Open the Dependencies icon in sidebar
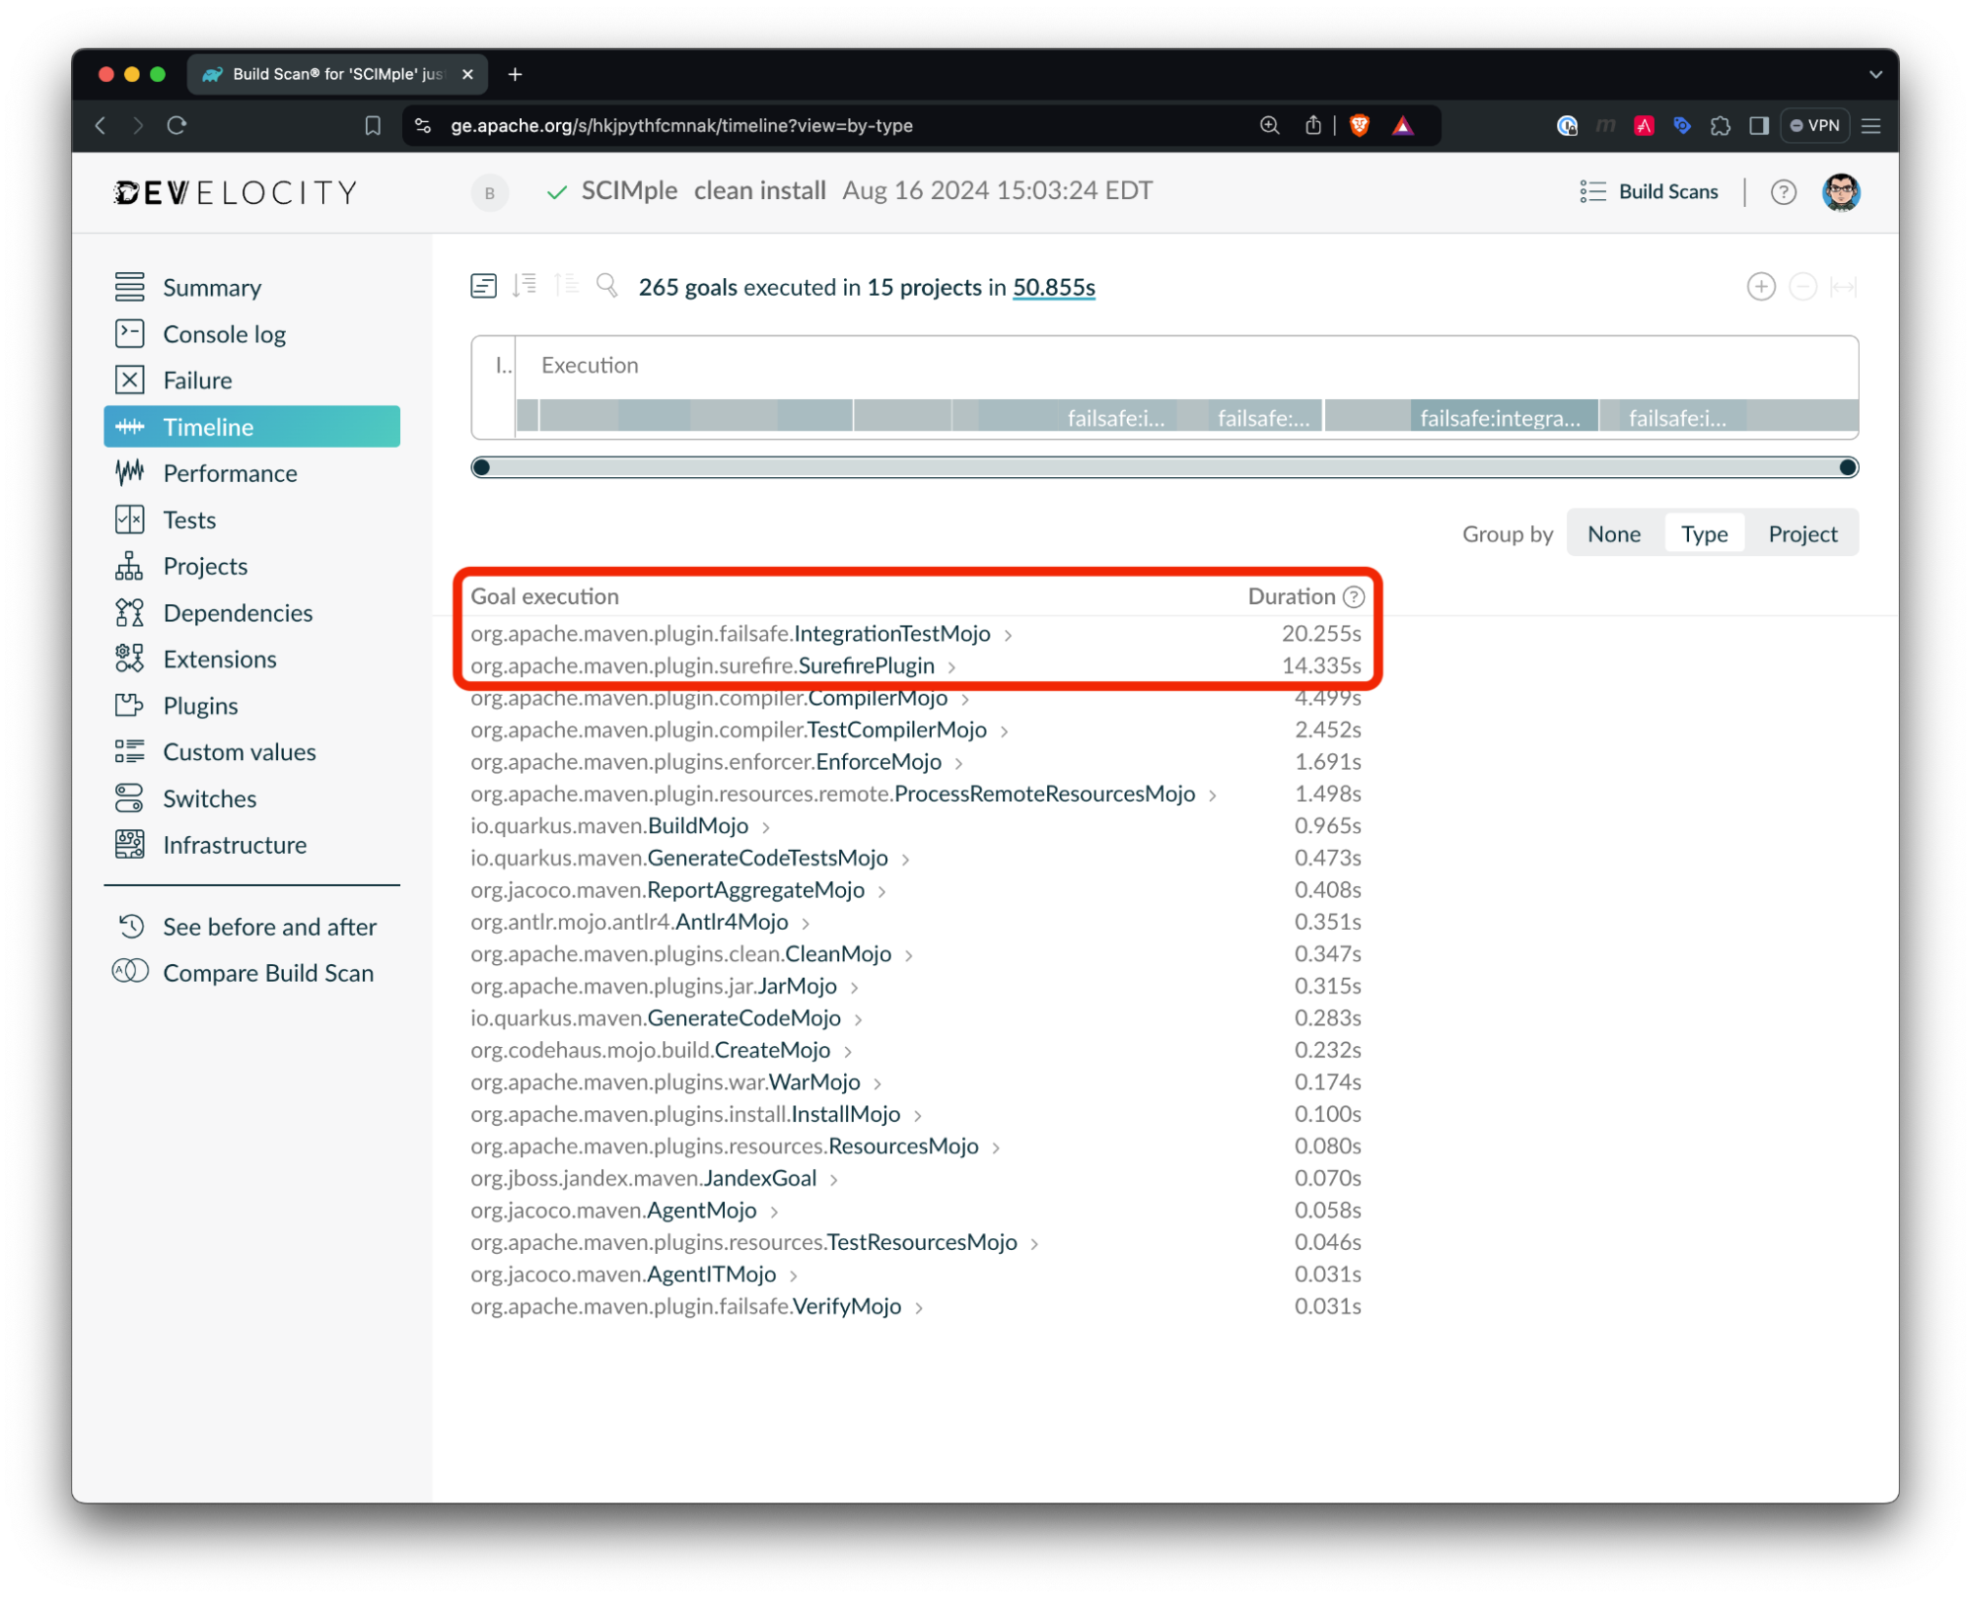 point(131,612)
